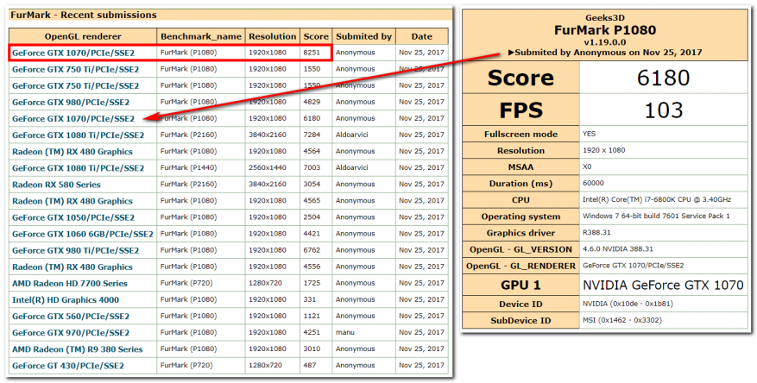Click the 3840x2160 resolution for GTX 1080 Ti
This screenshot has width=757, height=383.
[x=268, y=135]
